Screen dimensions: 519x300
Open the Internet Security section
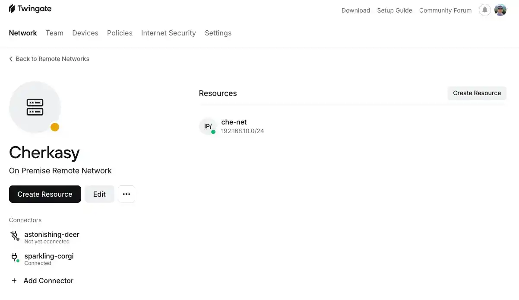click(x=168, y=33)
